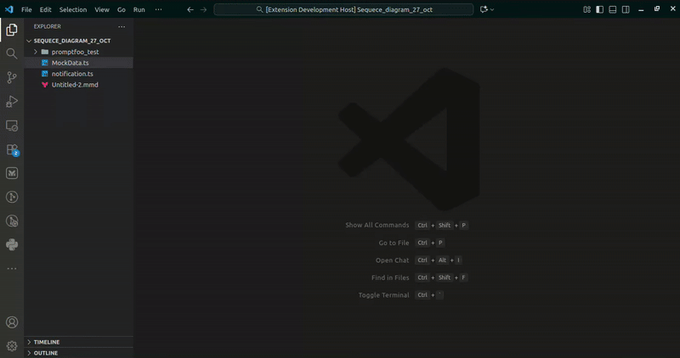Open the Run menu

[139, 9]
